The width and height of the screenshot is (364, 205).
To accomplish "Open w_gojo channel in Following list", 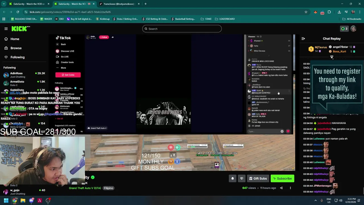I will click(24, 192).
